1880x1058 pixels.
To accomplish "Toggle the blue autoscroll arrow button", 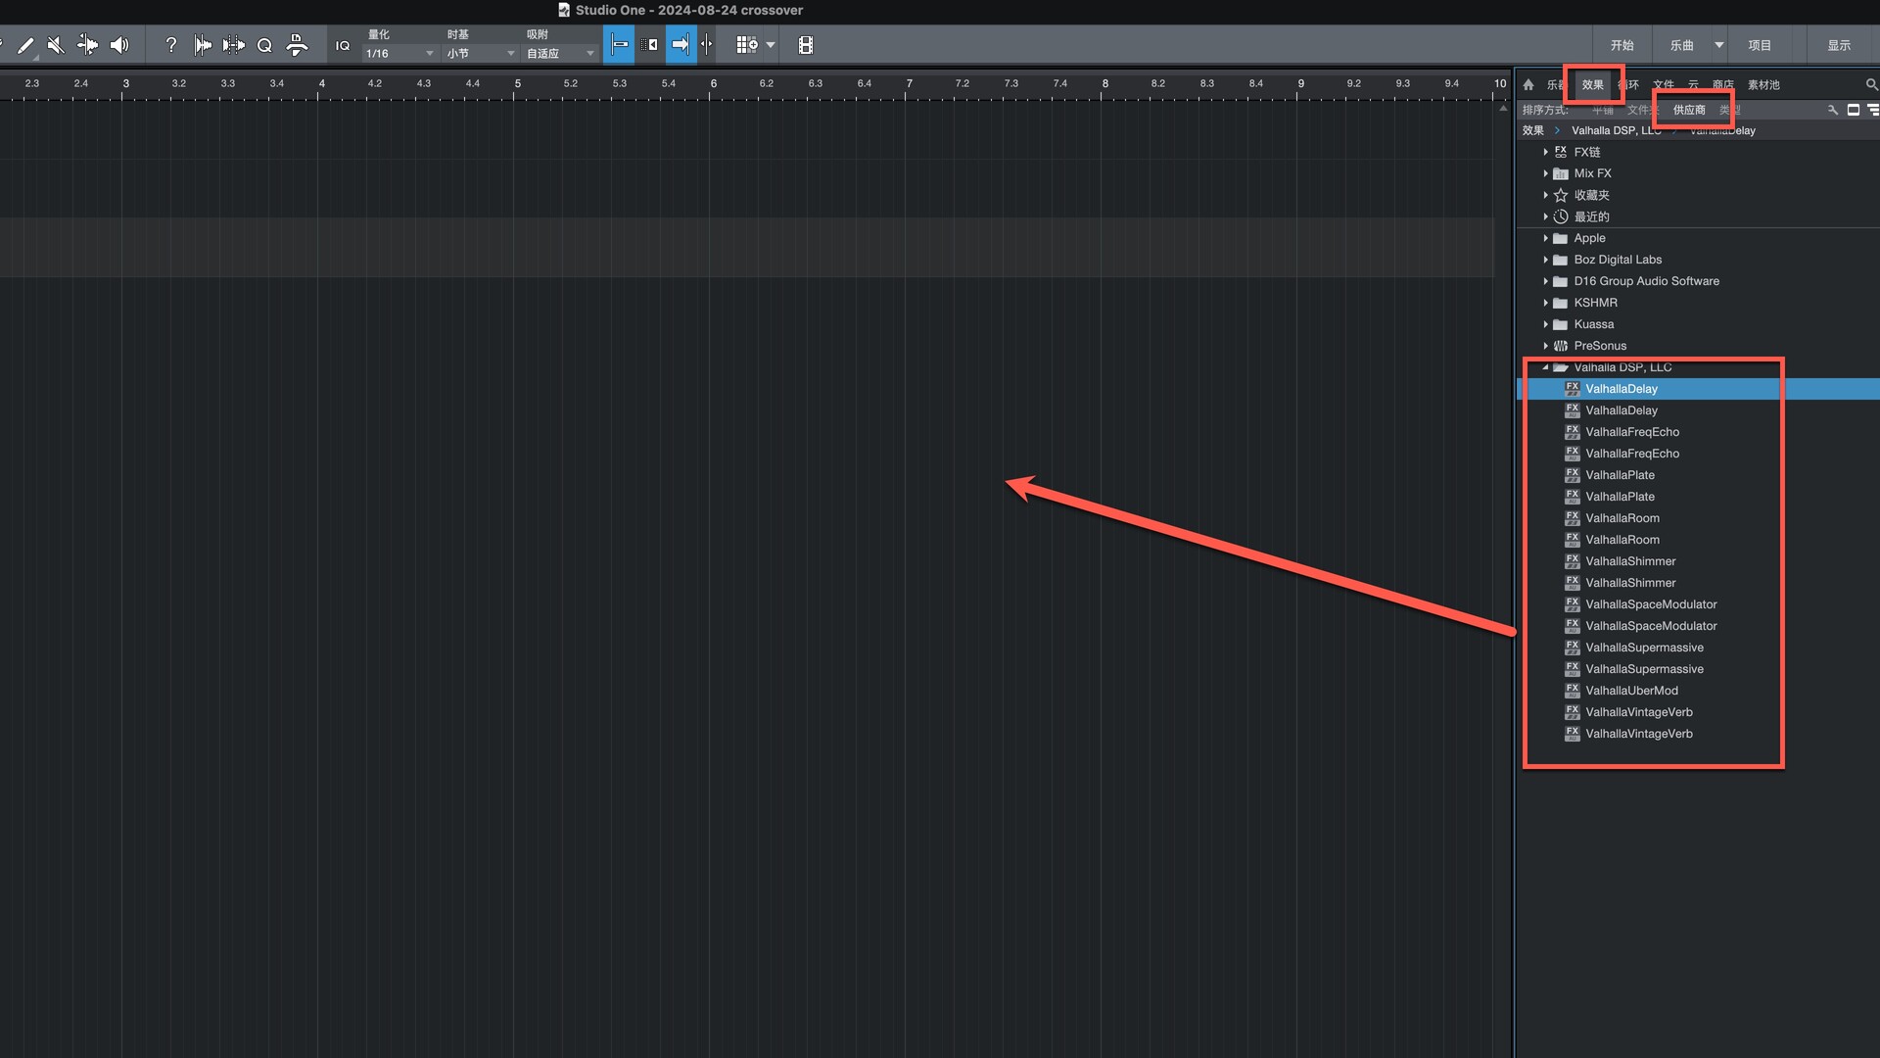I will (x=681, y=45).
